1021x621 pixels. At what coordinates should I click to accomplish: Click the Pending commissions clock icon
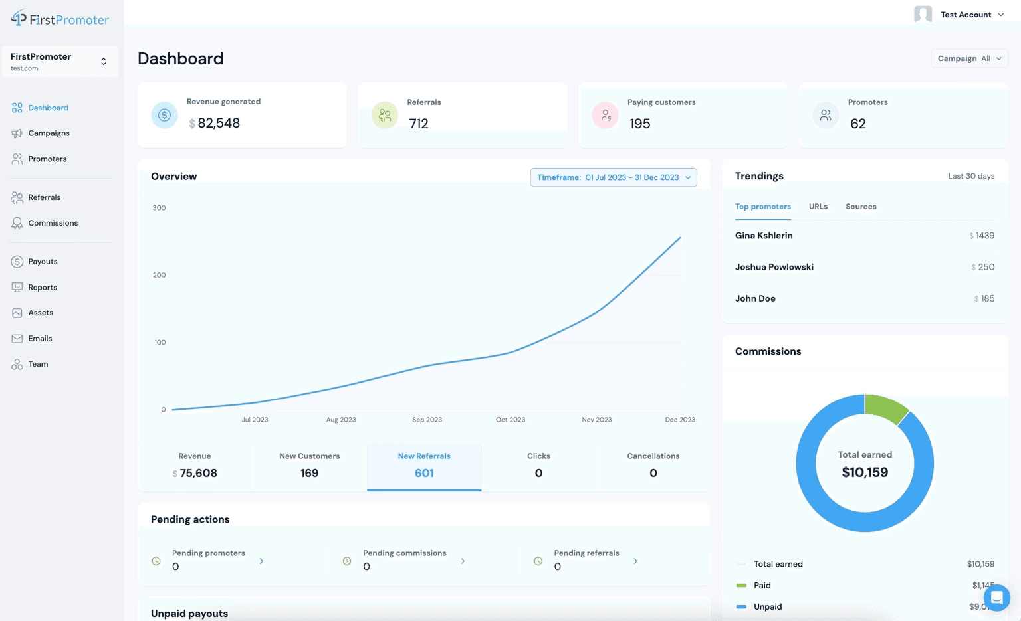(347, 561)
